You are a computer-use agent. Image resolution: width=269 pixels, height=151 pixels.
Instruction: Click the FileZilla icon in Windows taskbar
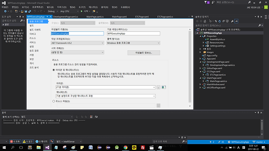coord(143,147)
